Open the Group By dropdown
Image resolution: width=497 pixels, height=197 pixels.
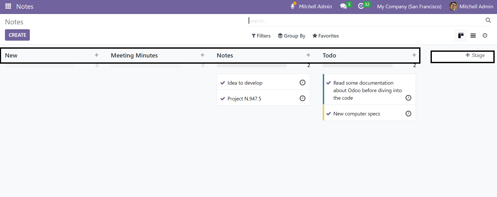coord(291,36)
